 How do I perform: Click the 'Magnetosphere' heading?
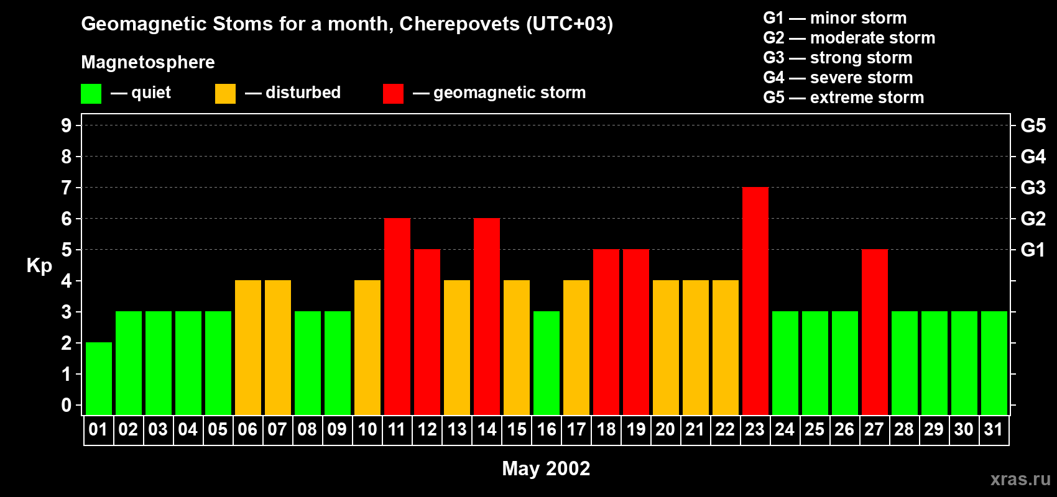coord(148,63)
